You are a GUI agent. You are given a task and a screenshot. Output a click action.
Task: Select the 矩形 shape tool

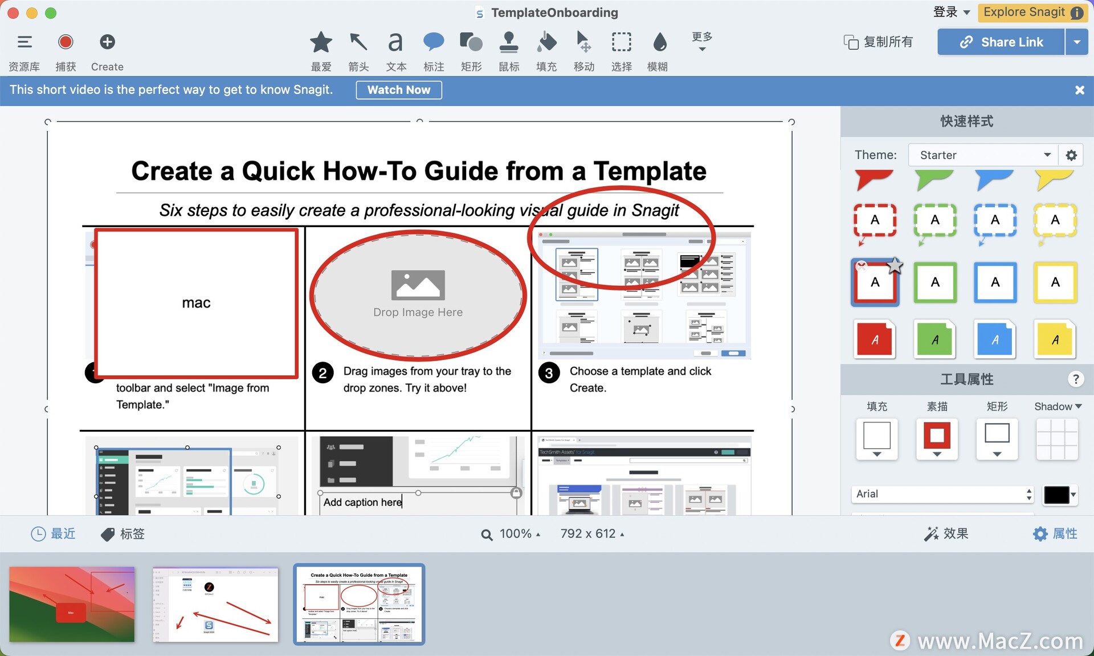pyautogui.click(x=471, y=42)
